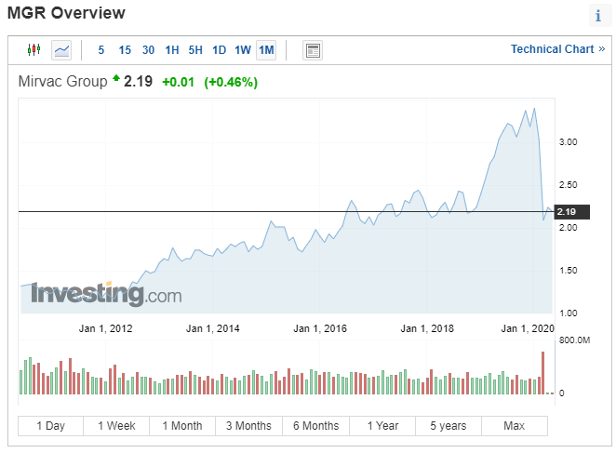The image size is (616, 453).
Task: Show the 1 Week range
Action: pyautogui.click(x=116, y=426)
